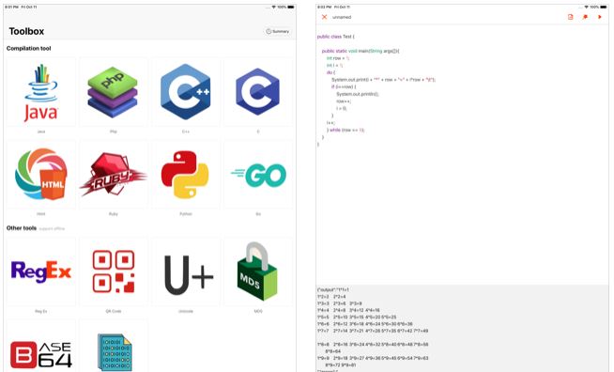This screenshot has width=614, height=372.
Task: Place cursor on 'public class Test {' line
Action: coord(335,37)
